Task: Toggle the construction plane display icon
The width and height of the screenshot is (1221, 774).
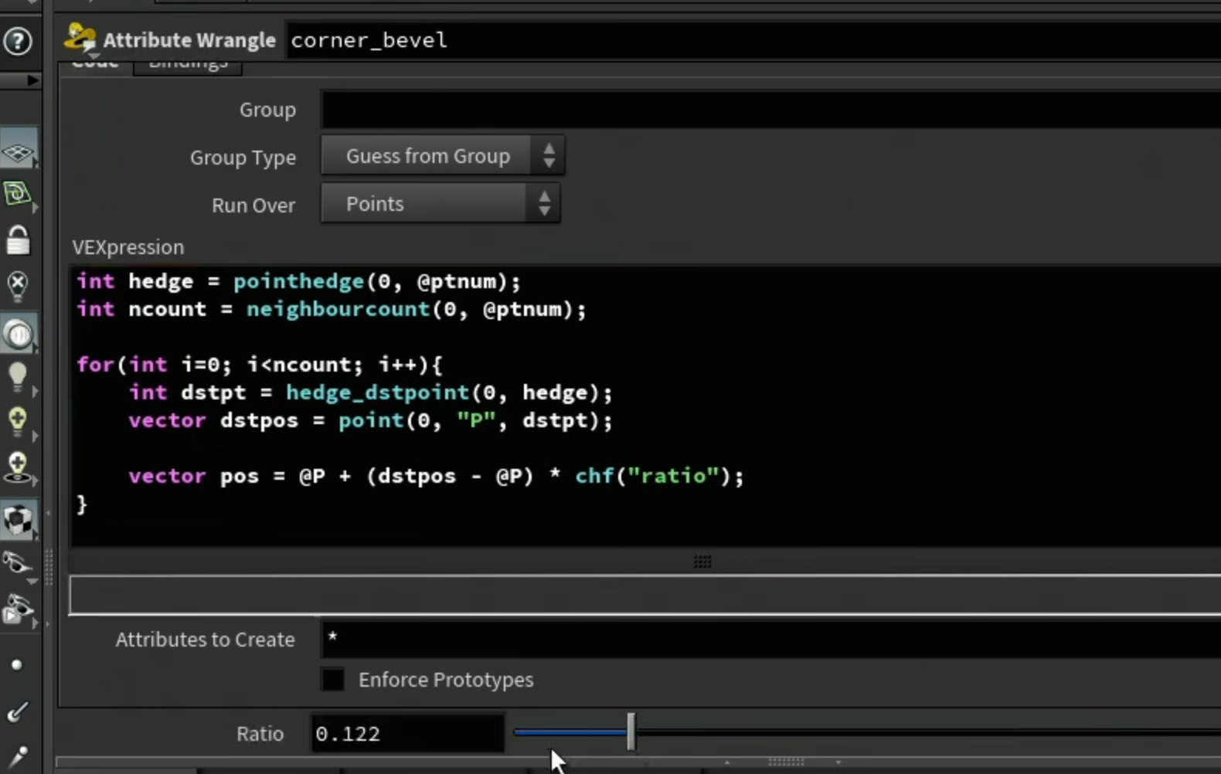Action: pyautogui.click(x=18, y=150)
